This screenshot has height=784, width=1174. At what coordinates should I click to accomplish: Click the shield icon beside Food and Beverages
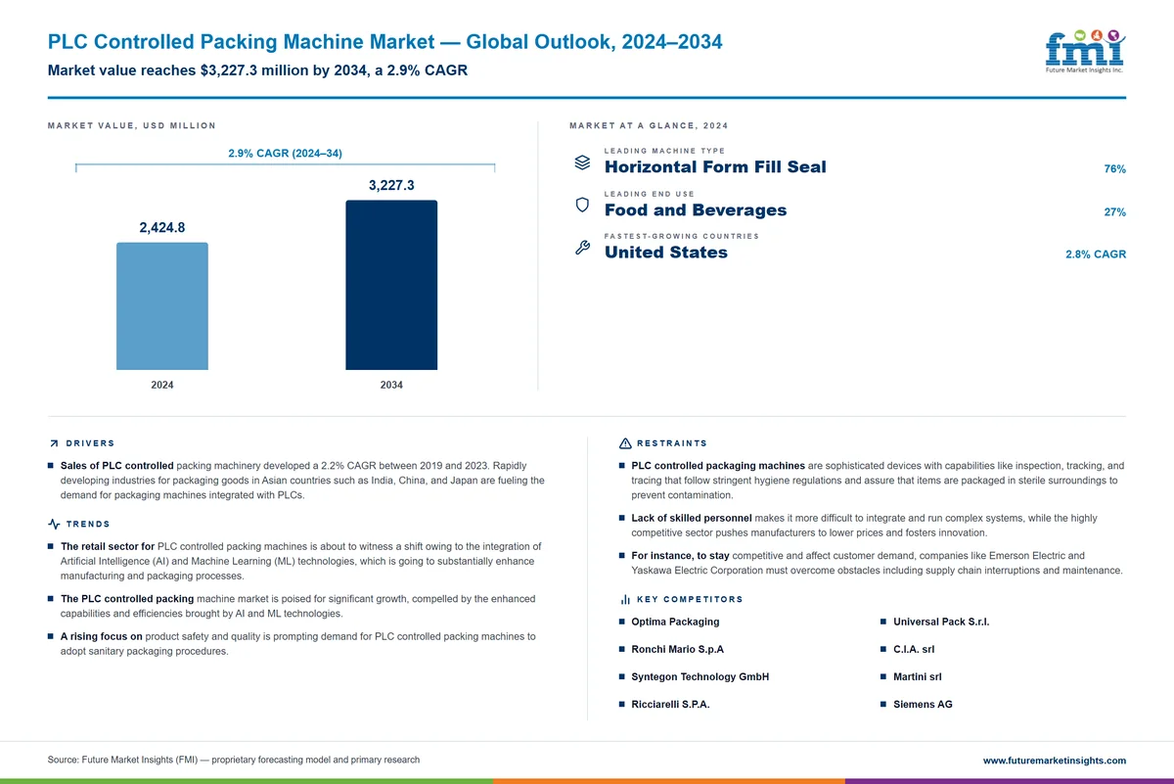click(582, 206)
